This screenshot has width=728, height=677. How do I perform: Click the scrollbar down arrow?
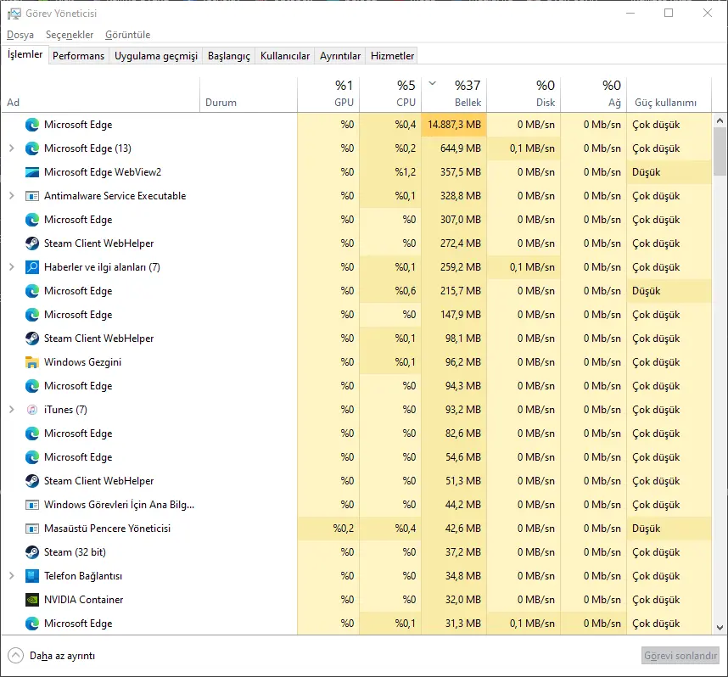[720, 628]
